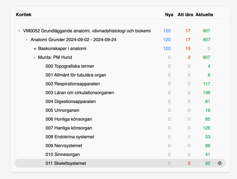This screenshot has width=237, height=179.
Task: Expand Baskunskaper i anatomi deck
Action: [35, 49]
